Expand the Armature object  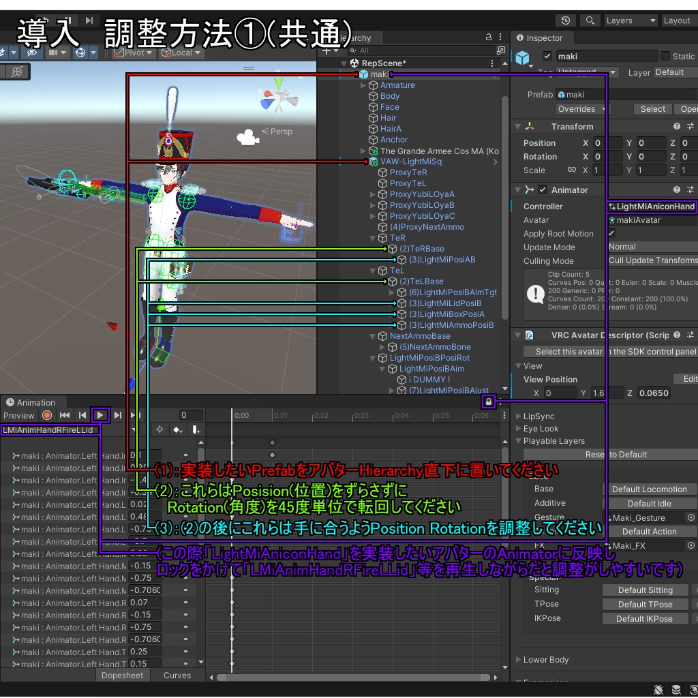(x=363, y=85)
